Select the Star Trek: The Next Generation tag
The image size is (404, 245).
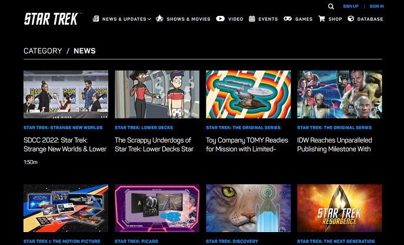pos(336,241)
